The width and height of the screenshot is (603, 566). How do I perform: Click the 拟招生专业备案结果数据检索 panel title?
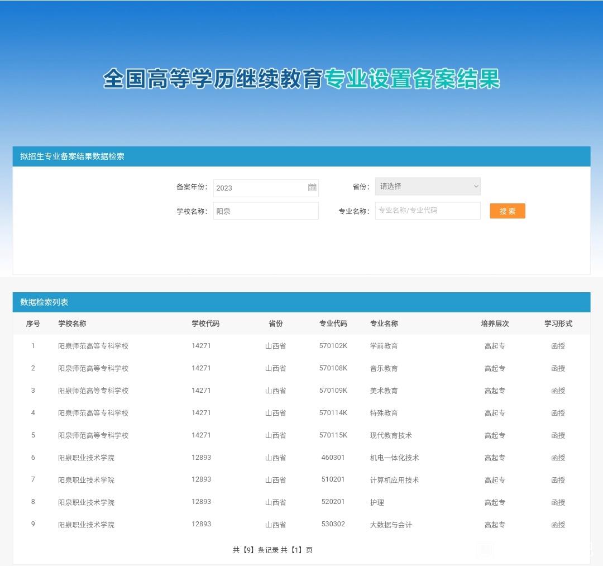pyautogui.click(x=72, y=156)
